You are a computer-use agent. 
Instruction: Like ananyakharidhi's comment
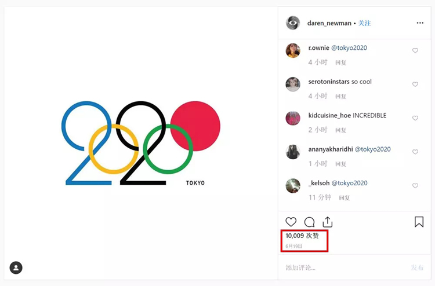pyautogui.click(x=415, y=152)
